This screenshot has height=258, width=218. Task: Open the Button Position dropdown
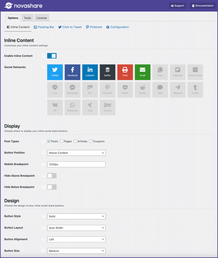tap(76, 153)
